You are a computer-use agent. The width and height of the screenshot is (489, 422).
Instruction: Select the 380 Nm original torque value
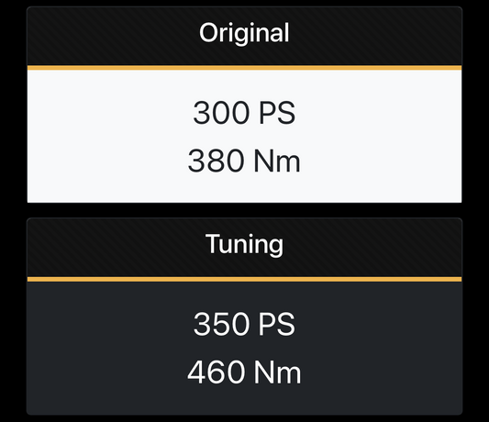[244, 161]
